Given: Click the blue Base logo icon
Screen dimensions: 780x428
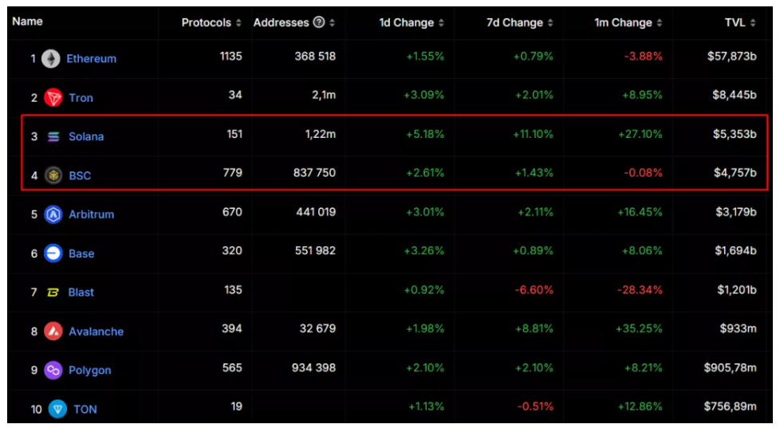Looking at the screenshot, I should pyautogui.click(x=53, y=253).
